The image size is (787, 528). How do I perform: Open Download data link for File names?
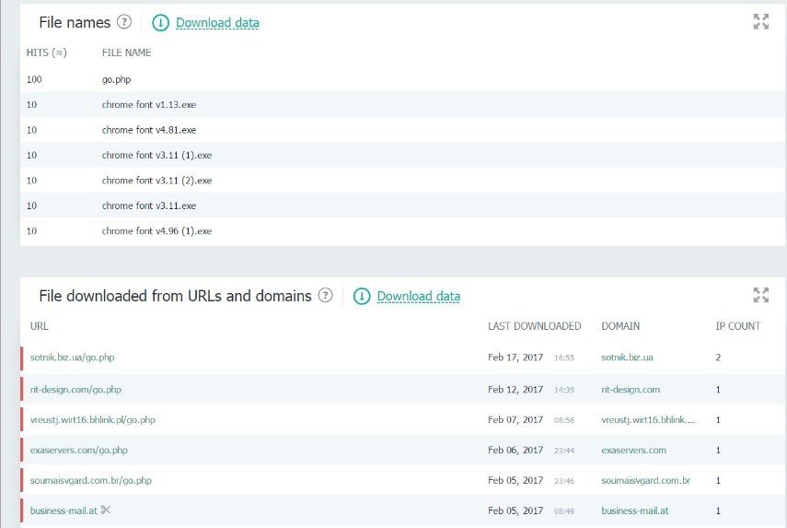[217, 23]
